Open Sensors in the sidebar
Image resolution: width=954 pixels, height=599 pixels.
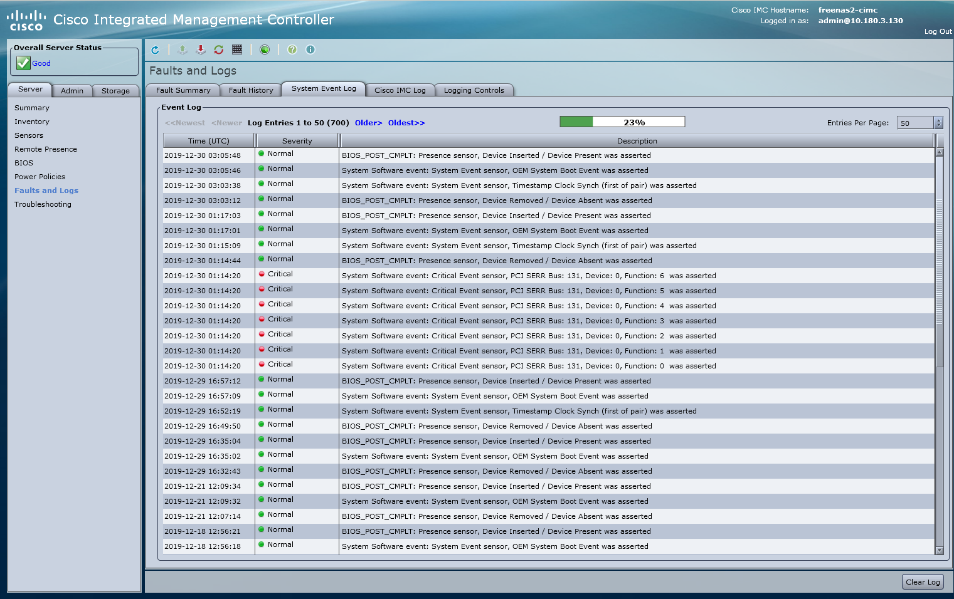29,135
